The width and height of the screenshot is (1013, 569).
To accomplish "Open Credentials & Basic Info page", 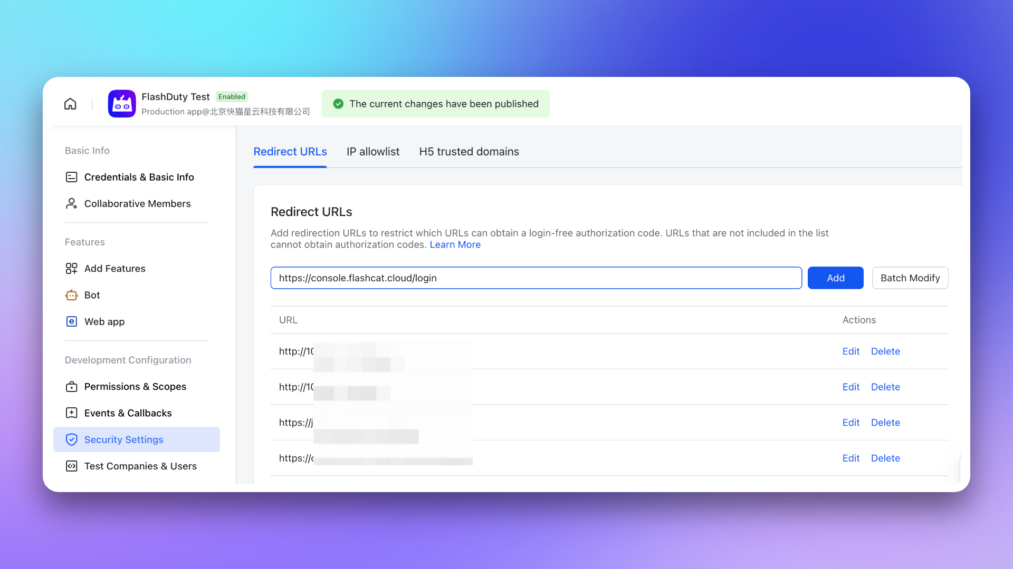I will [139, 177].
